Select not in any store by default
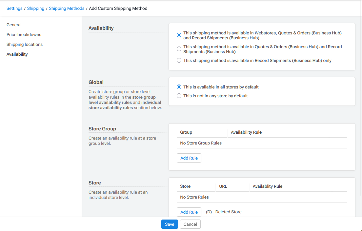The height and width of the screenshot is (231, 362). (x=179, y=96)
